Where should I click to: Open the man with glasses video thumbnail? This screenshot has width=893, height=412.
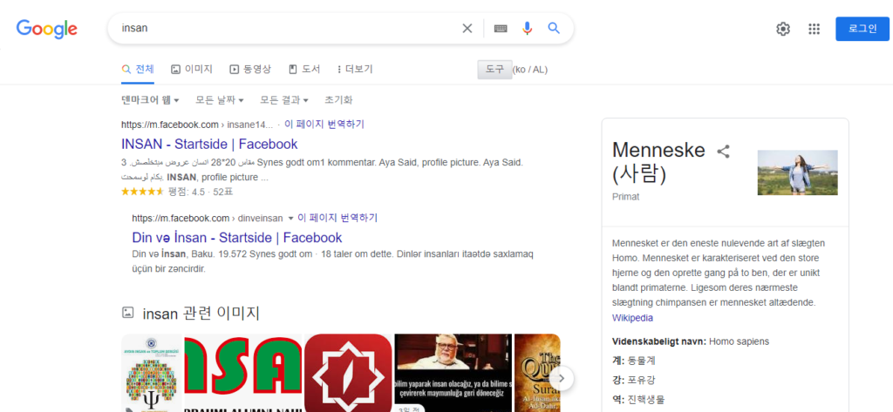pos(453,373)
